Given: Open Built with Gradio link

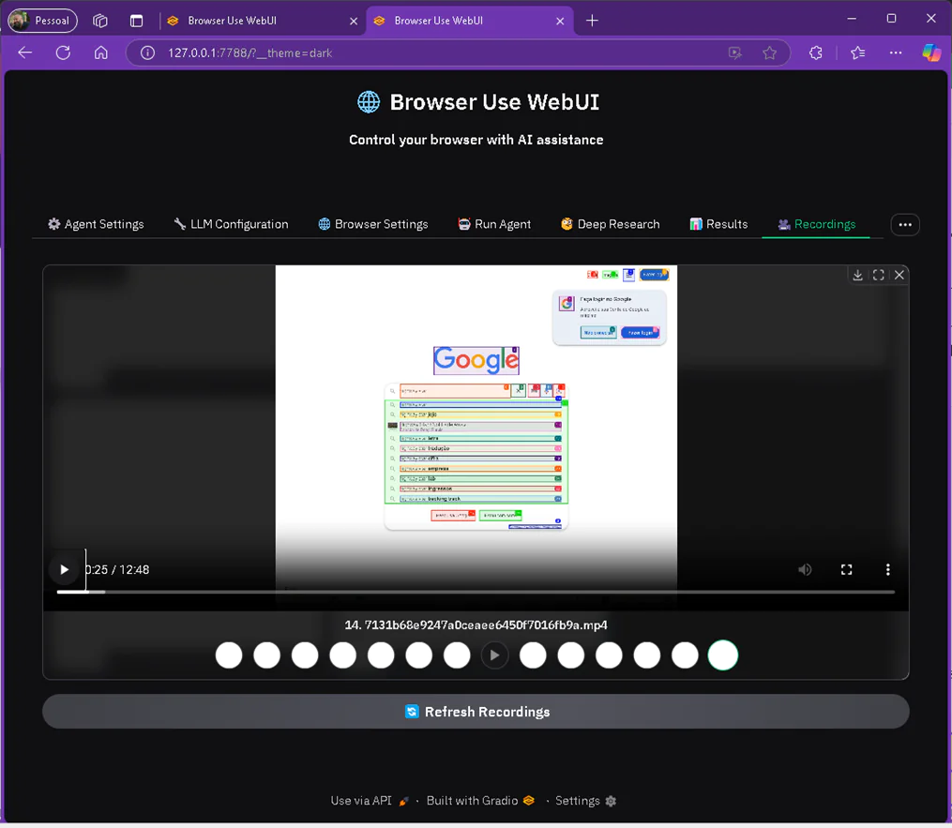Looking at the screenshot, I should [x=480, y=801].
